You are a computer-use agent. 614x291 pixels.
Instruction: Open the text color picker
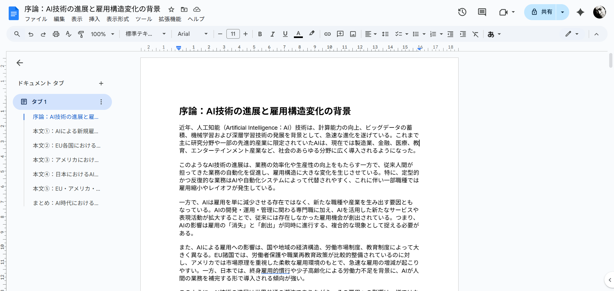click(x=298, y=34)
